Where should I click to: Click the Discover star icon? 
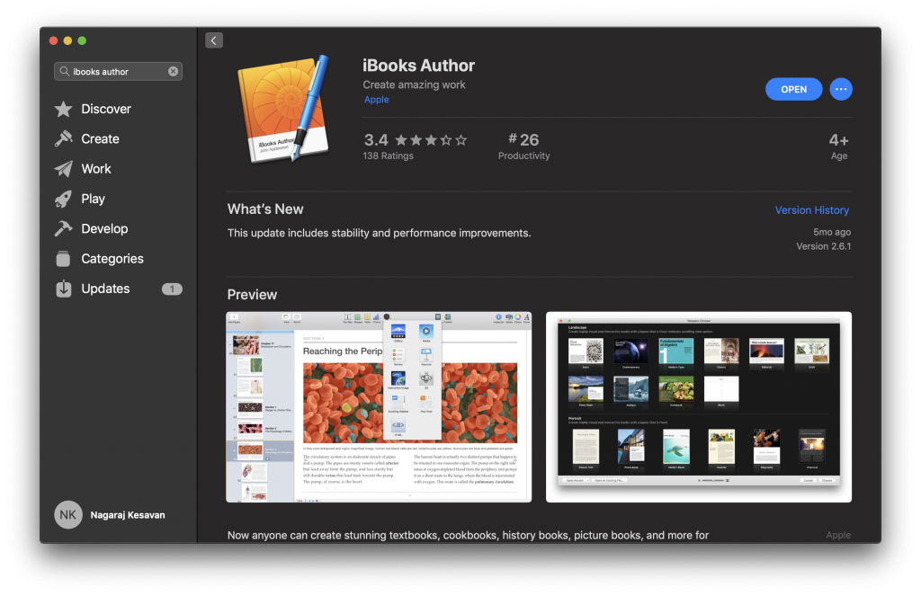[x=64, y=109]
